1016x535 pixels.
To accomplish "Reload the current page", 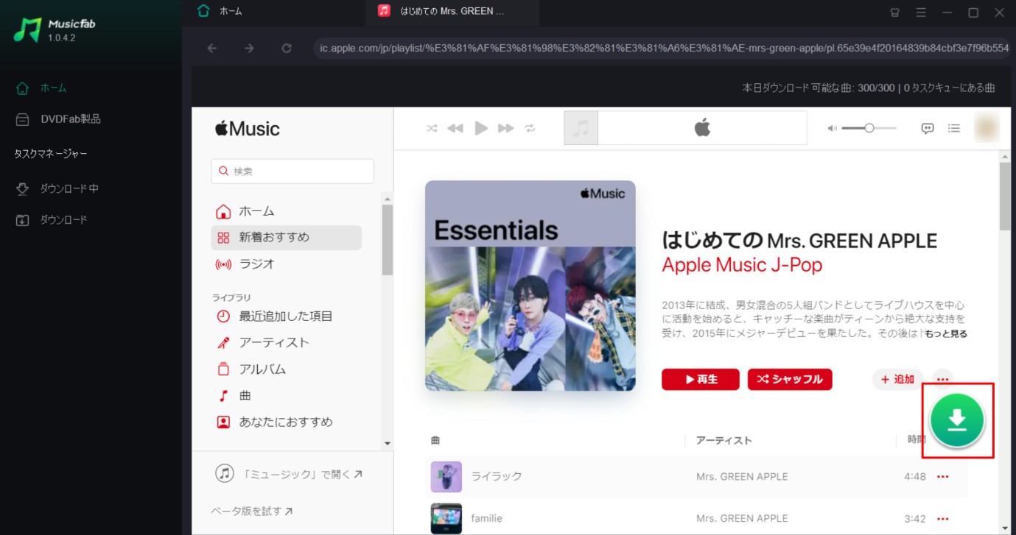I will point(287,49).
